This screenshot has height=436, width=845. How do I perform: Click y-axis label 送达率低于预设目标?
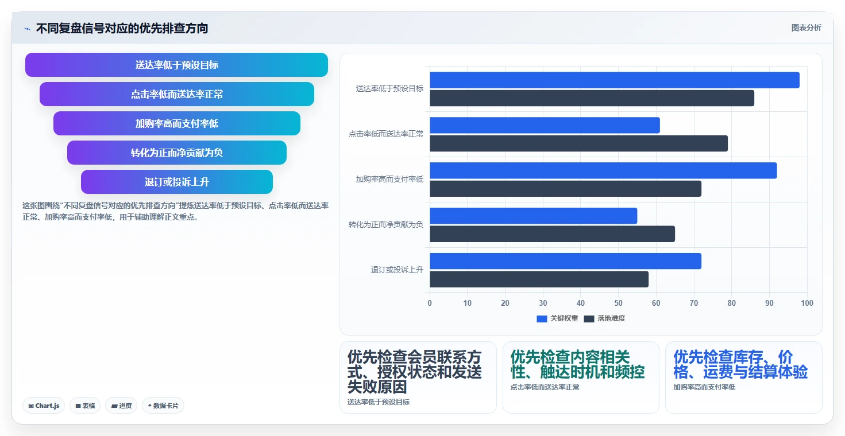389,89
